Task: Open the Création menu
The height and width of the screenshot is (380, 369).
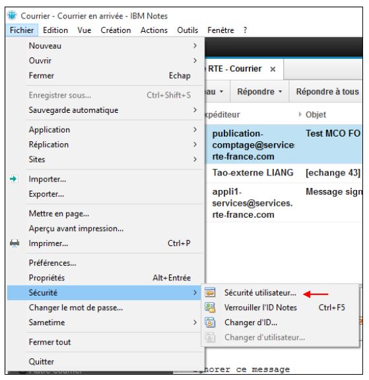Action: (x=116, y=30)
